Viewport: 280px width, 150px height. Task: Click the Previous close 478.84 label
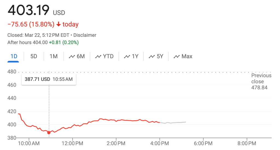click(x=261, y=81)
